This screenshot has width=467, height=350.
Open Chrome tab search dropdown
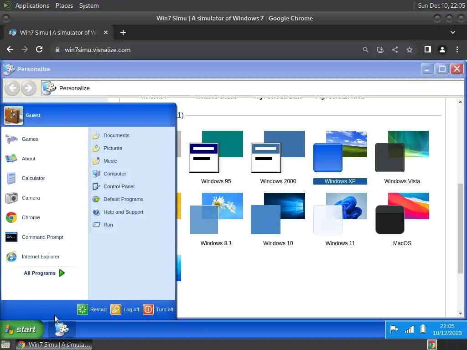453,32
